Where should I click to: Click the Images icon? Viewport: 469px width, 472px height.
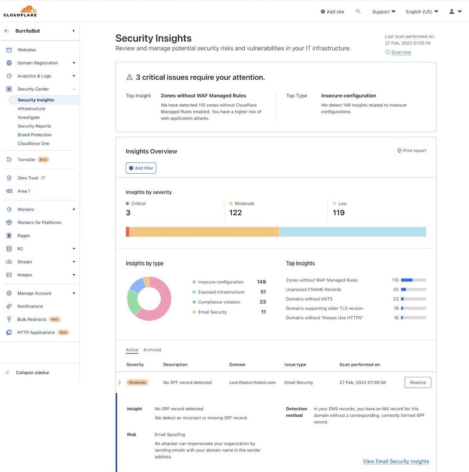click(x=9, y=275)
